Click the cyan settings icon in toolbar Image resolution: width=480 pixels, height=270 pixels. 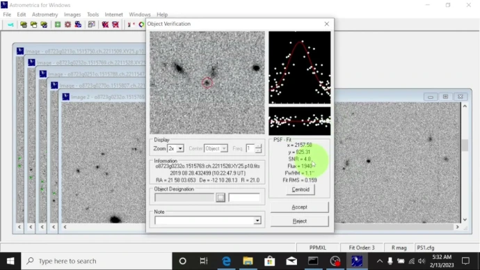10,25
